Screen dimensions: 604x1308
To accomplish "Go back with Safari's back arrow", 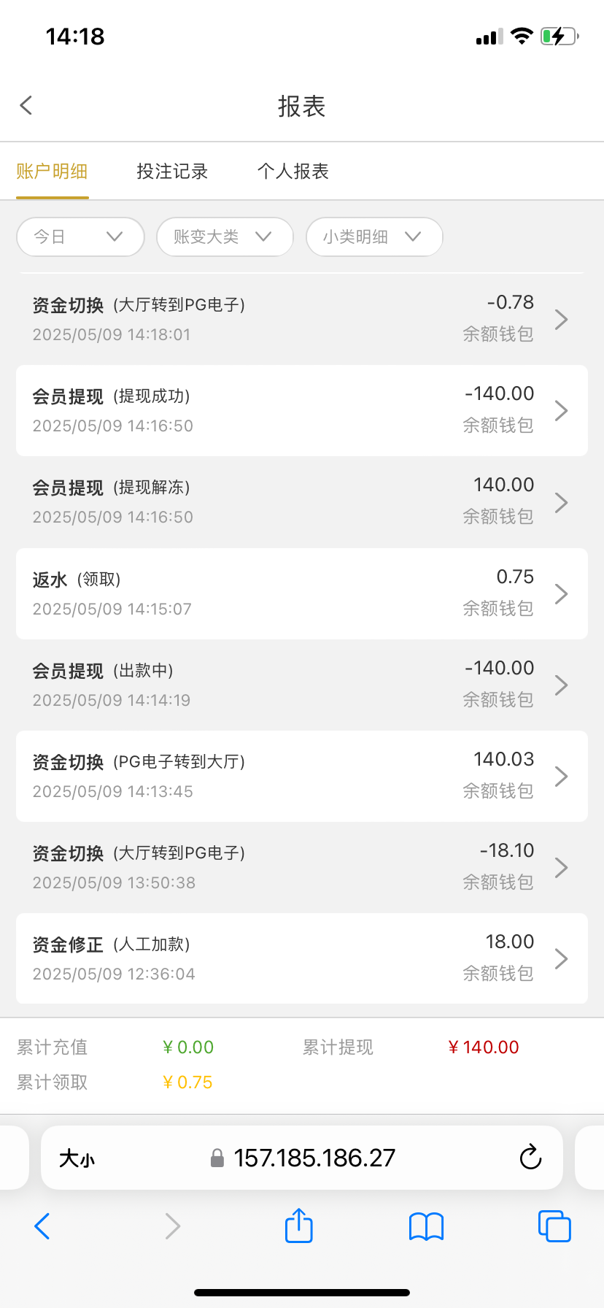I will (42, 1226).
